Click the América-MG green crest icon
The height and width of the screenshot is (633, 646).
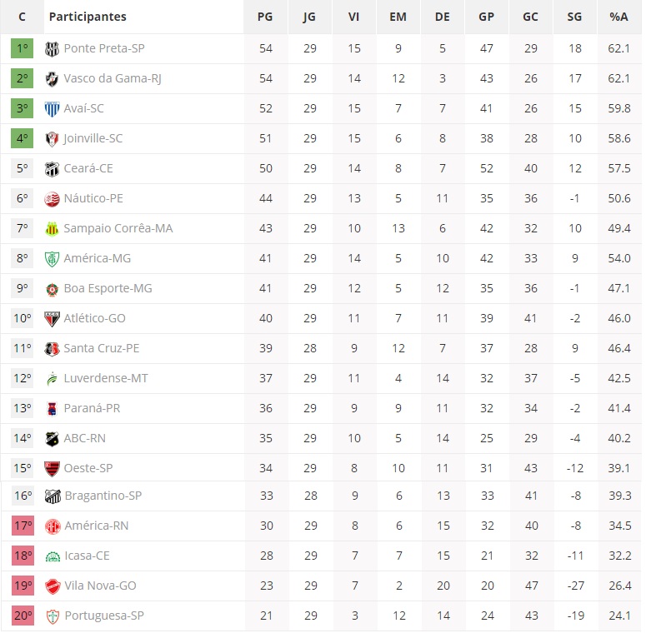pyautogui.click(x=52, y=259)
